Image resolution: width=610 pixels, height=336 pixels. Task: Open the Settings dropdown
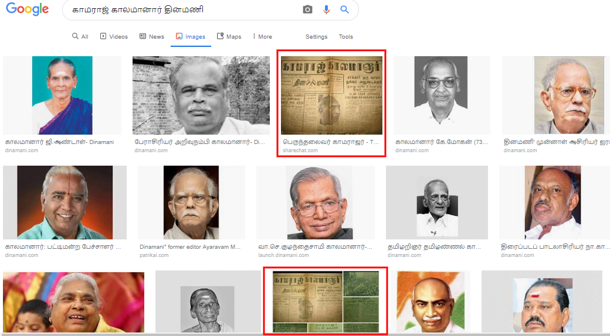point(316,36)
